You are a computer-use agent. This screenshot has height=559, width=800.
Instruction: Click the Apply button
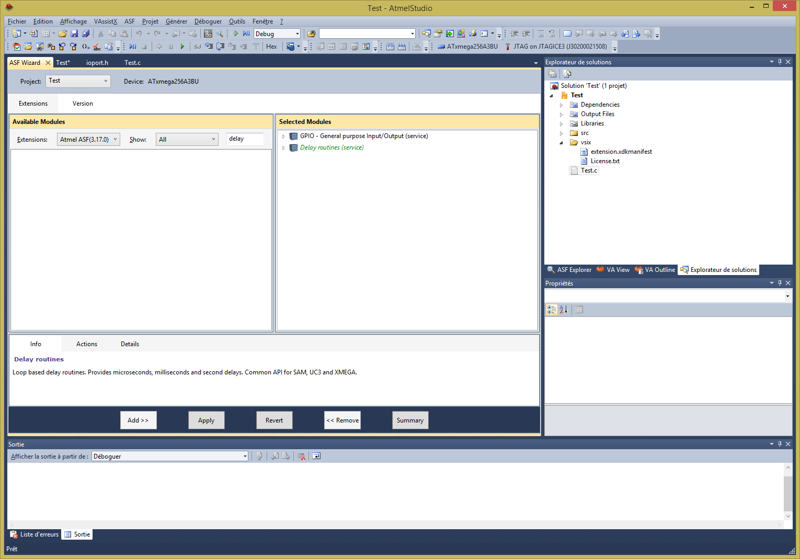(x=206, y=420)
